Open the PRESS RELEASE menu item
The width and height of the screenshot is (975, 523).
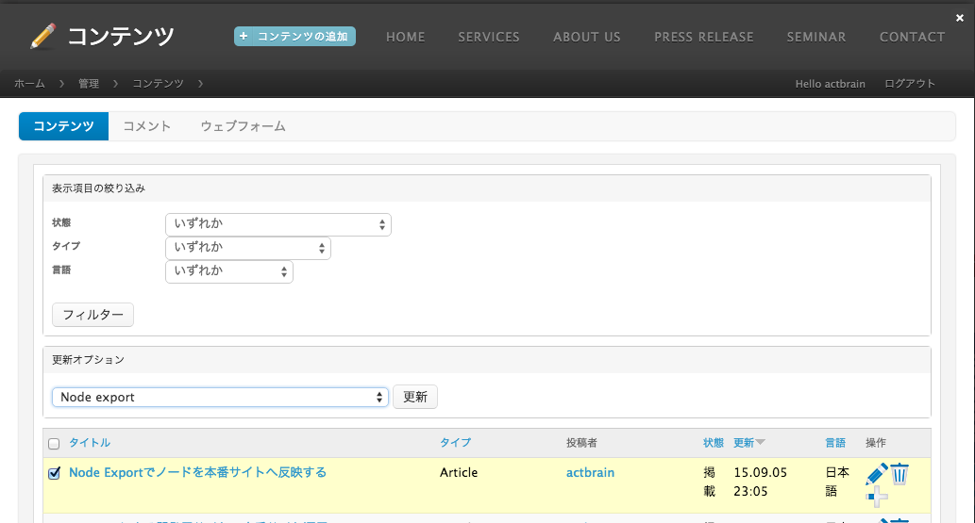(703, 37)
